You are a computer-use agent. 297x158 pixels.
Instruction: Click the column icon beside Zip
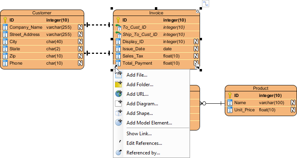5,56
